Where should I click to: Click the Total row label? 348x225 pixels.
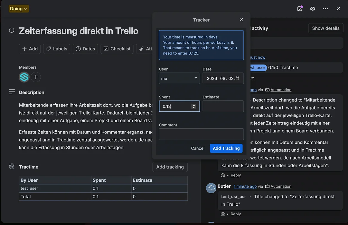[25, 196]
